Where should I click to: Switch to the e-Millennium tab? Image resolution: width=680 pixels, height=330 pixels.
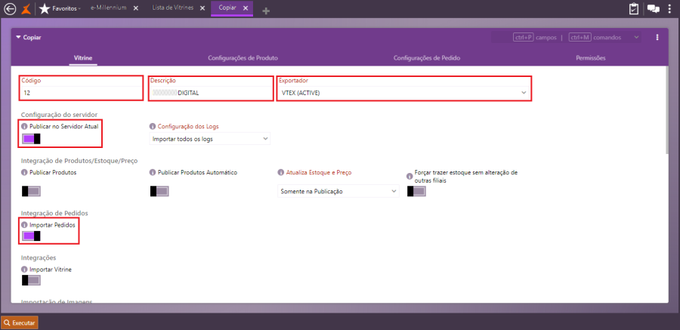click(x=108, y=8)
